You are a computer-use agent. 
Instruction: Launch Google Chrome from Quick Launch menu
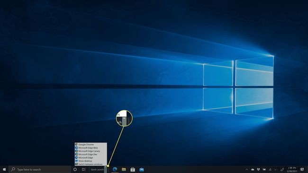91,144
